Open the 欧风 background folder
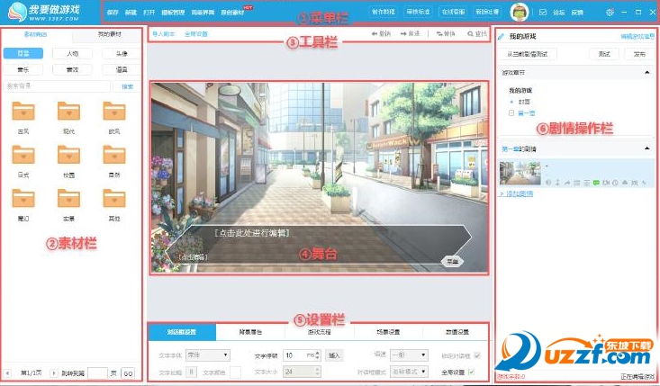Image resolution: width=660 pixels, height=386 pixels. point(114,111)
